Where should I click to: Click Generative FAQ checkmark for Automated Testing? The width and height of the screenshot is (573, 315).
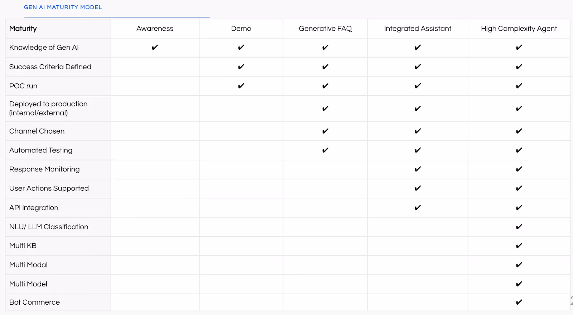click(325, 150)
